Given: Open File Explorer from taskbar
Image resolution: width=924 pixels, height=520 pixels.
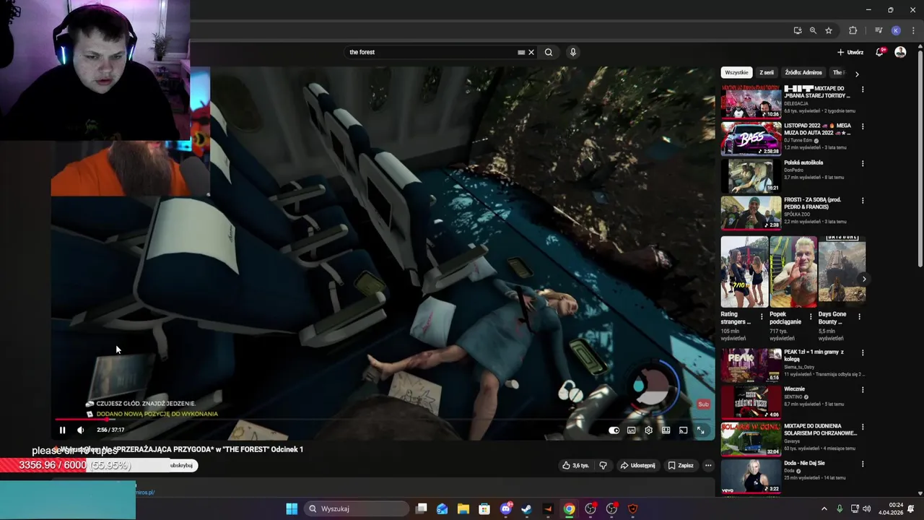Looking at the screenshot, I should coord(463,508).
